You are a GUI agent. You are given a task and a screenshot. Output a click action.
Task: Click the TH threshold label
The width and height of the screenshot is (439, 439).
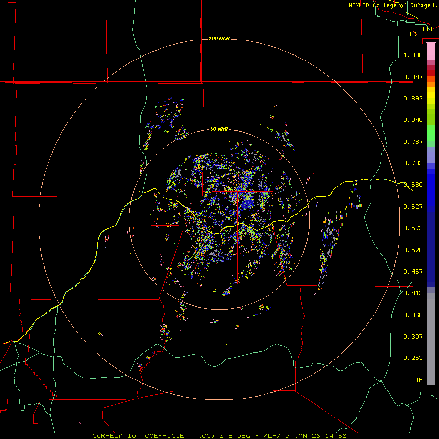click(x=419, y=380)
